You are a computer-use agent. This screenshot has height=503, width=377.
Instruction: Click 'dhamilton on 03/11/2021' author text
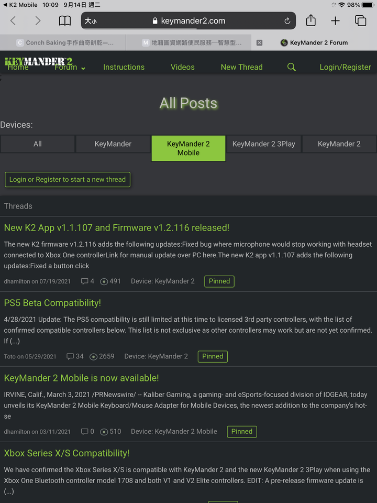tap(37, 431)
